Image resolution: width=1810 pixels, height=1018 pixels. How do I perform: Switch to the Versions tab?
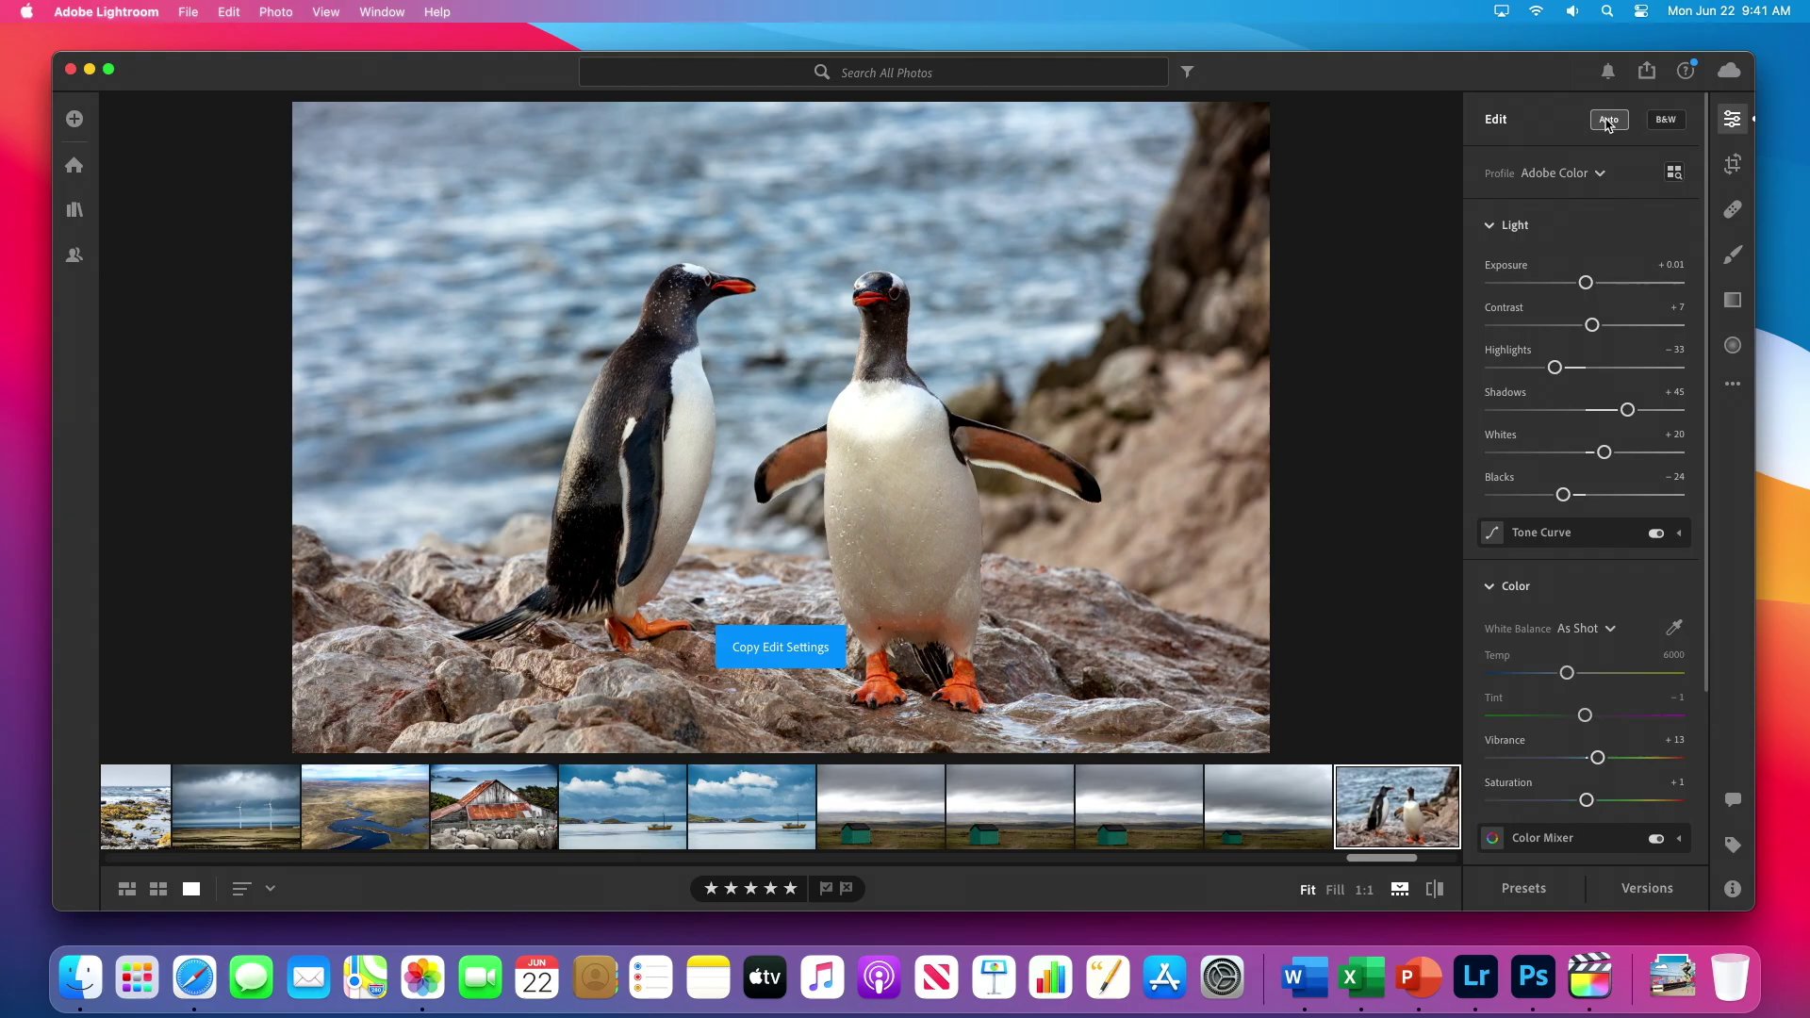[1646, 887]
